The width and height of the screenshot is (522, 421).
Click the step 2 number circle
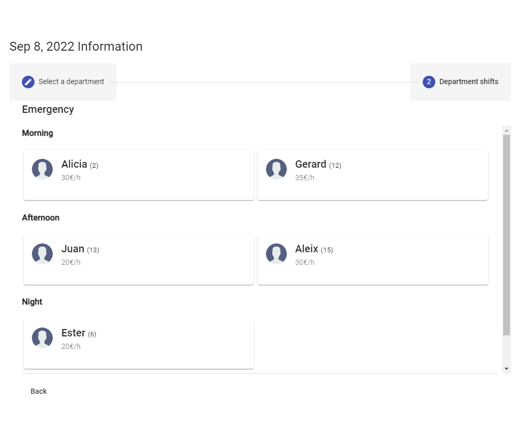click(x=429, y=82)
